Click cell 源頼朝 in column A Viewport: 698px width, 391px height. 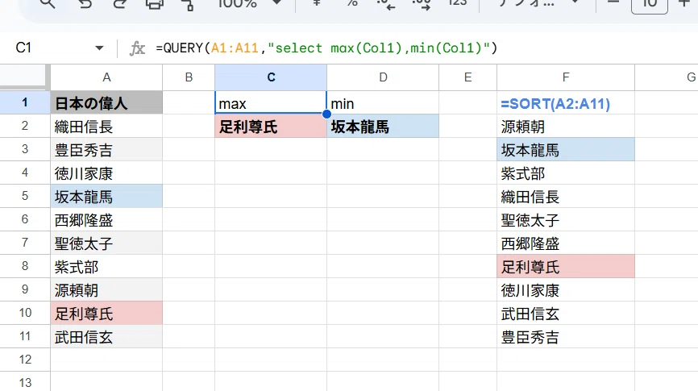tap(106, 290)
